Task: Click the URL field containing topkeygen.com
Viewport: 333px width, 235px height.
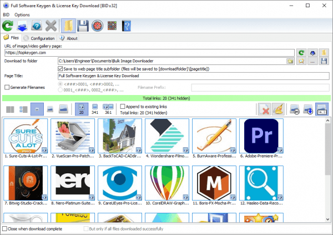Action: [x=149, y=53]
